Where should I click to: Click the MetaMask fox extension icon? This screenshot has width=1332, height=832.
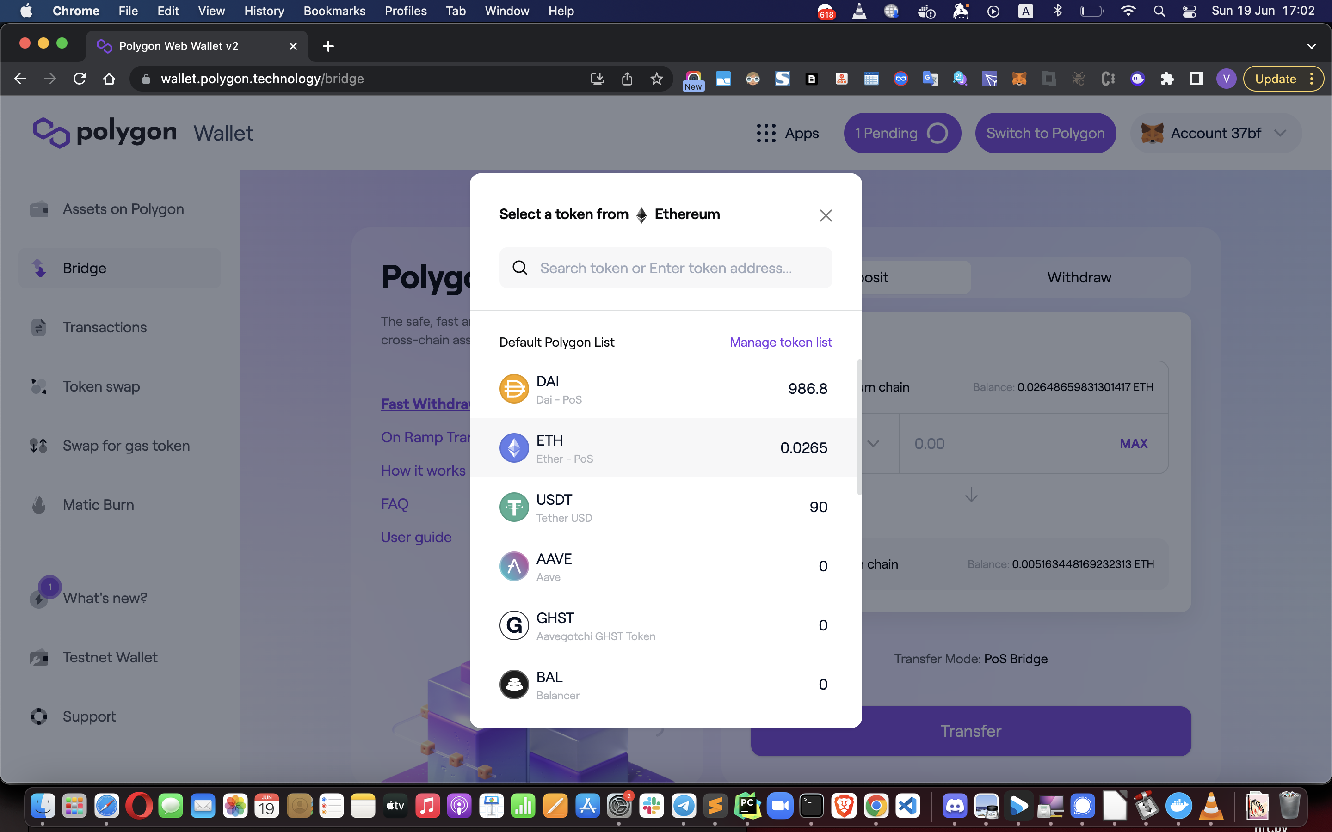(x=1019, y=79)
